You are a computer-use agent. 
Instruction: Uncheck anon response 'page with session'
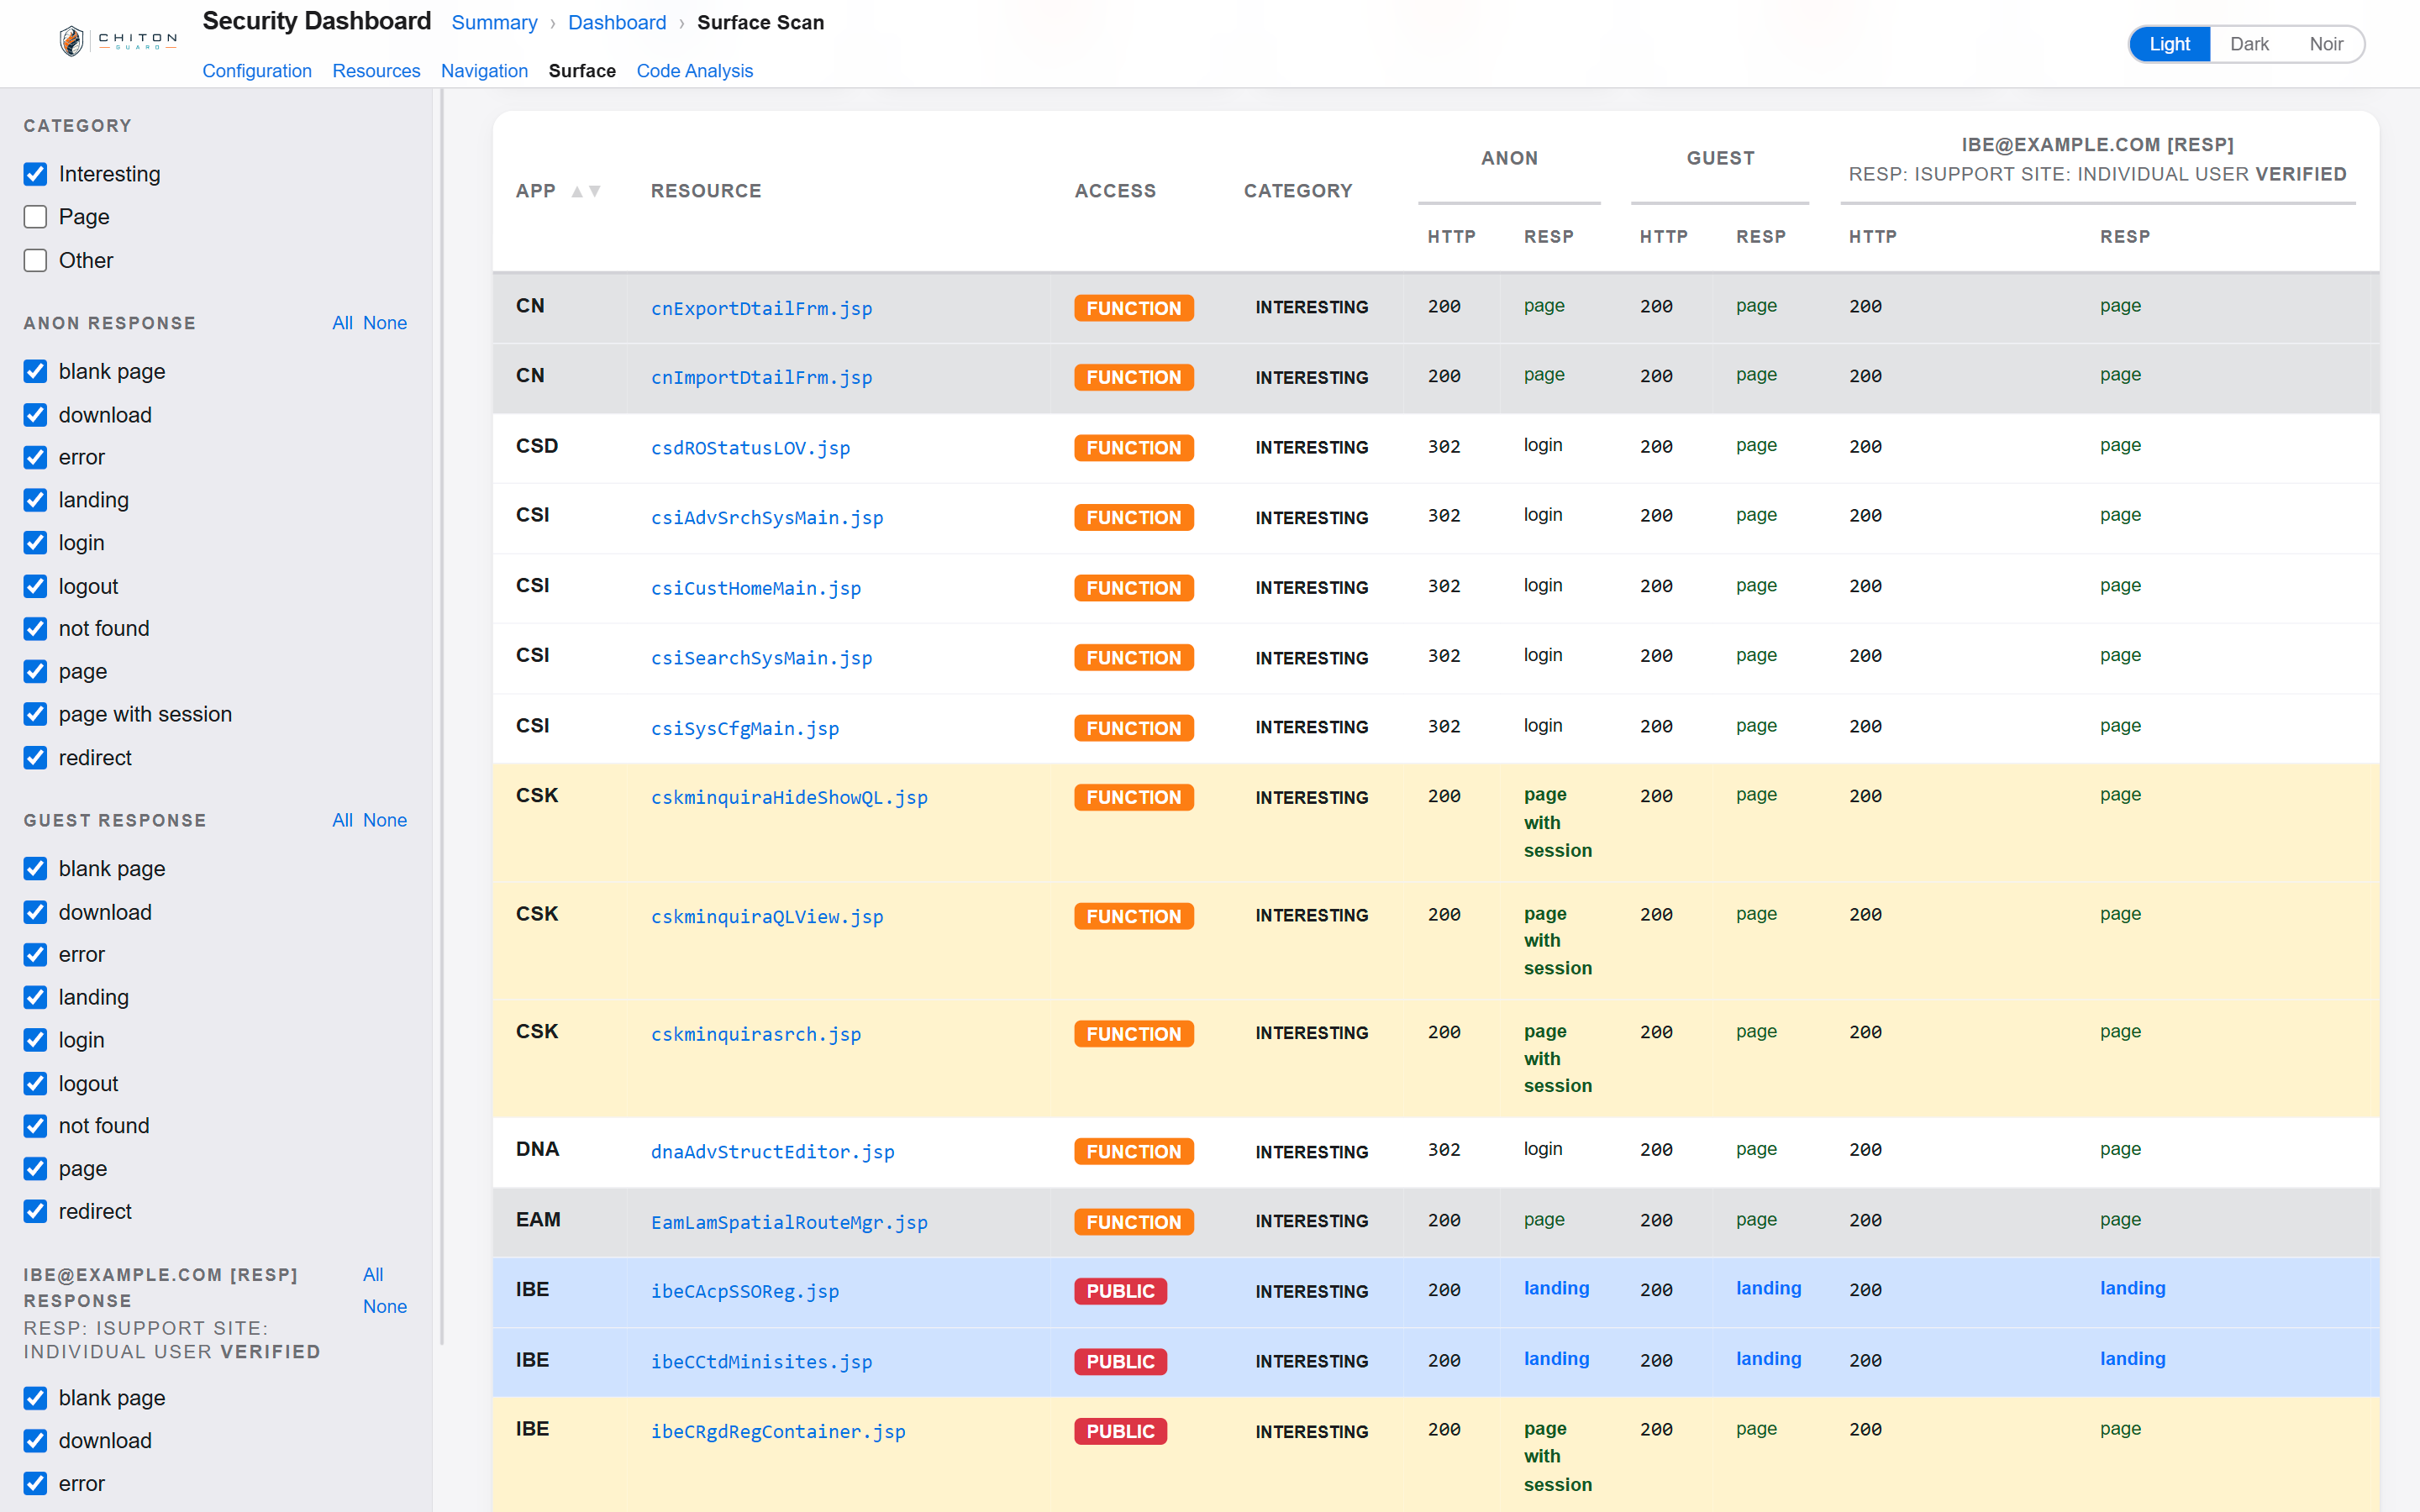pos(35,714)
